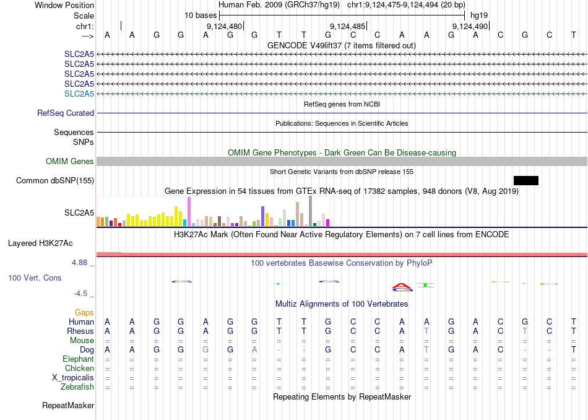The width and height of the screenshot is (588, 420).
Task: Click the 10 bases scale label
Action: (201, 15)
